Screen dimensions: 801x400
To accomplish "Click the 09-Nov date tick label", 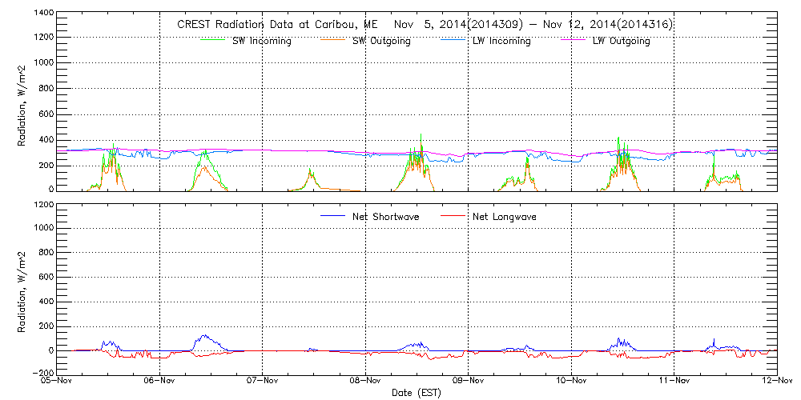I will tap(469, 382).
